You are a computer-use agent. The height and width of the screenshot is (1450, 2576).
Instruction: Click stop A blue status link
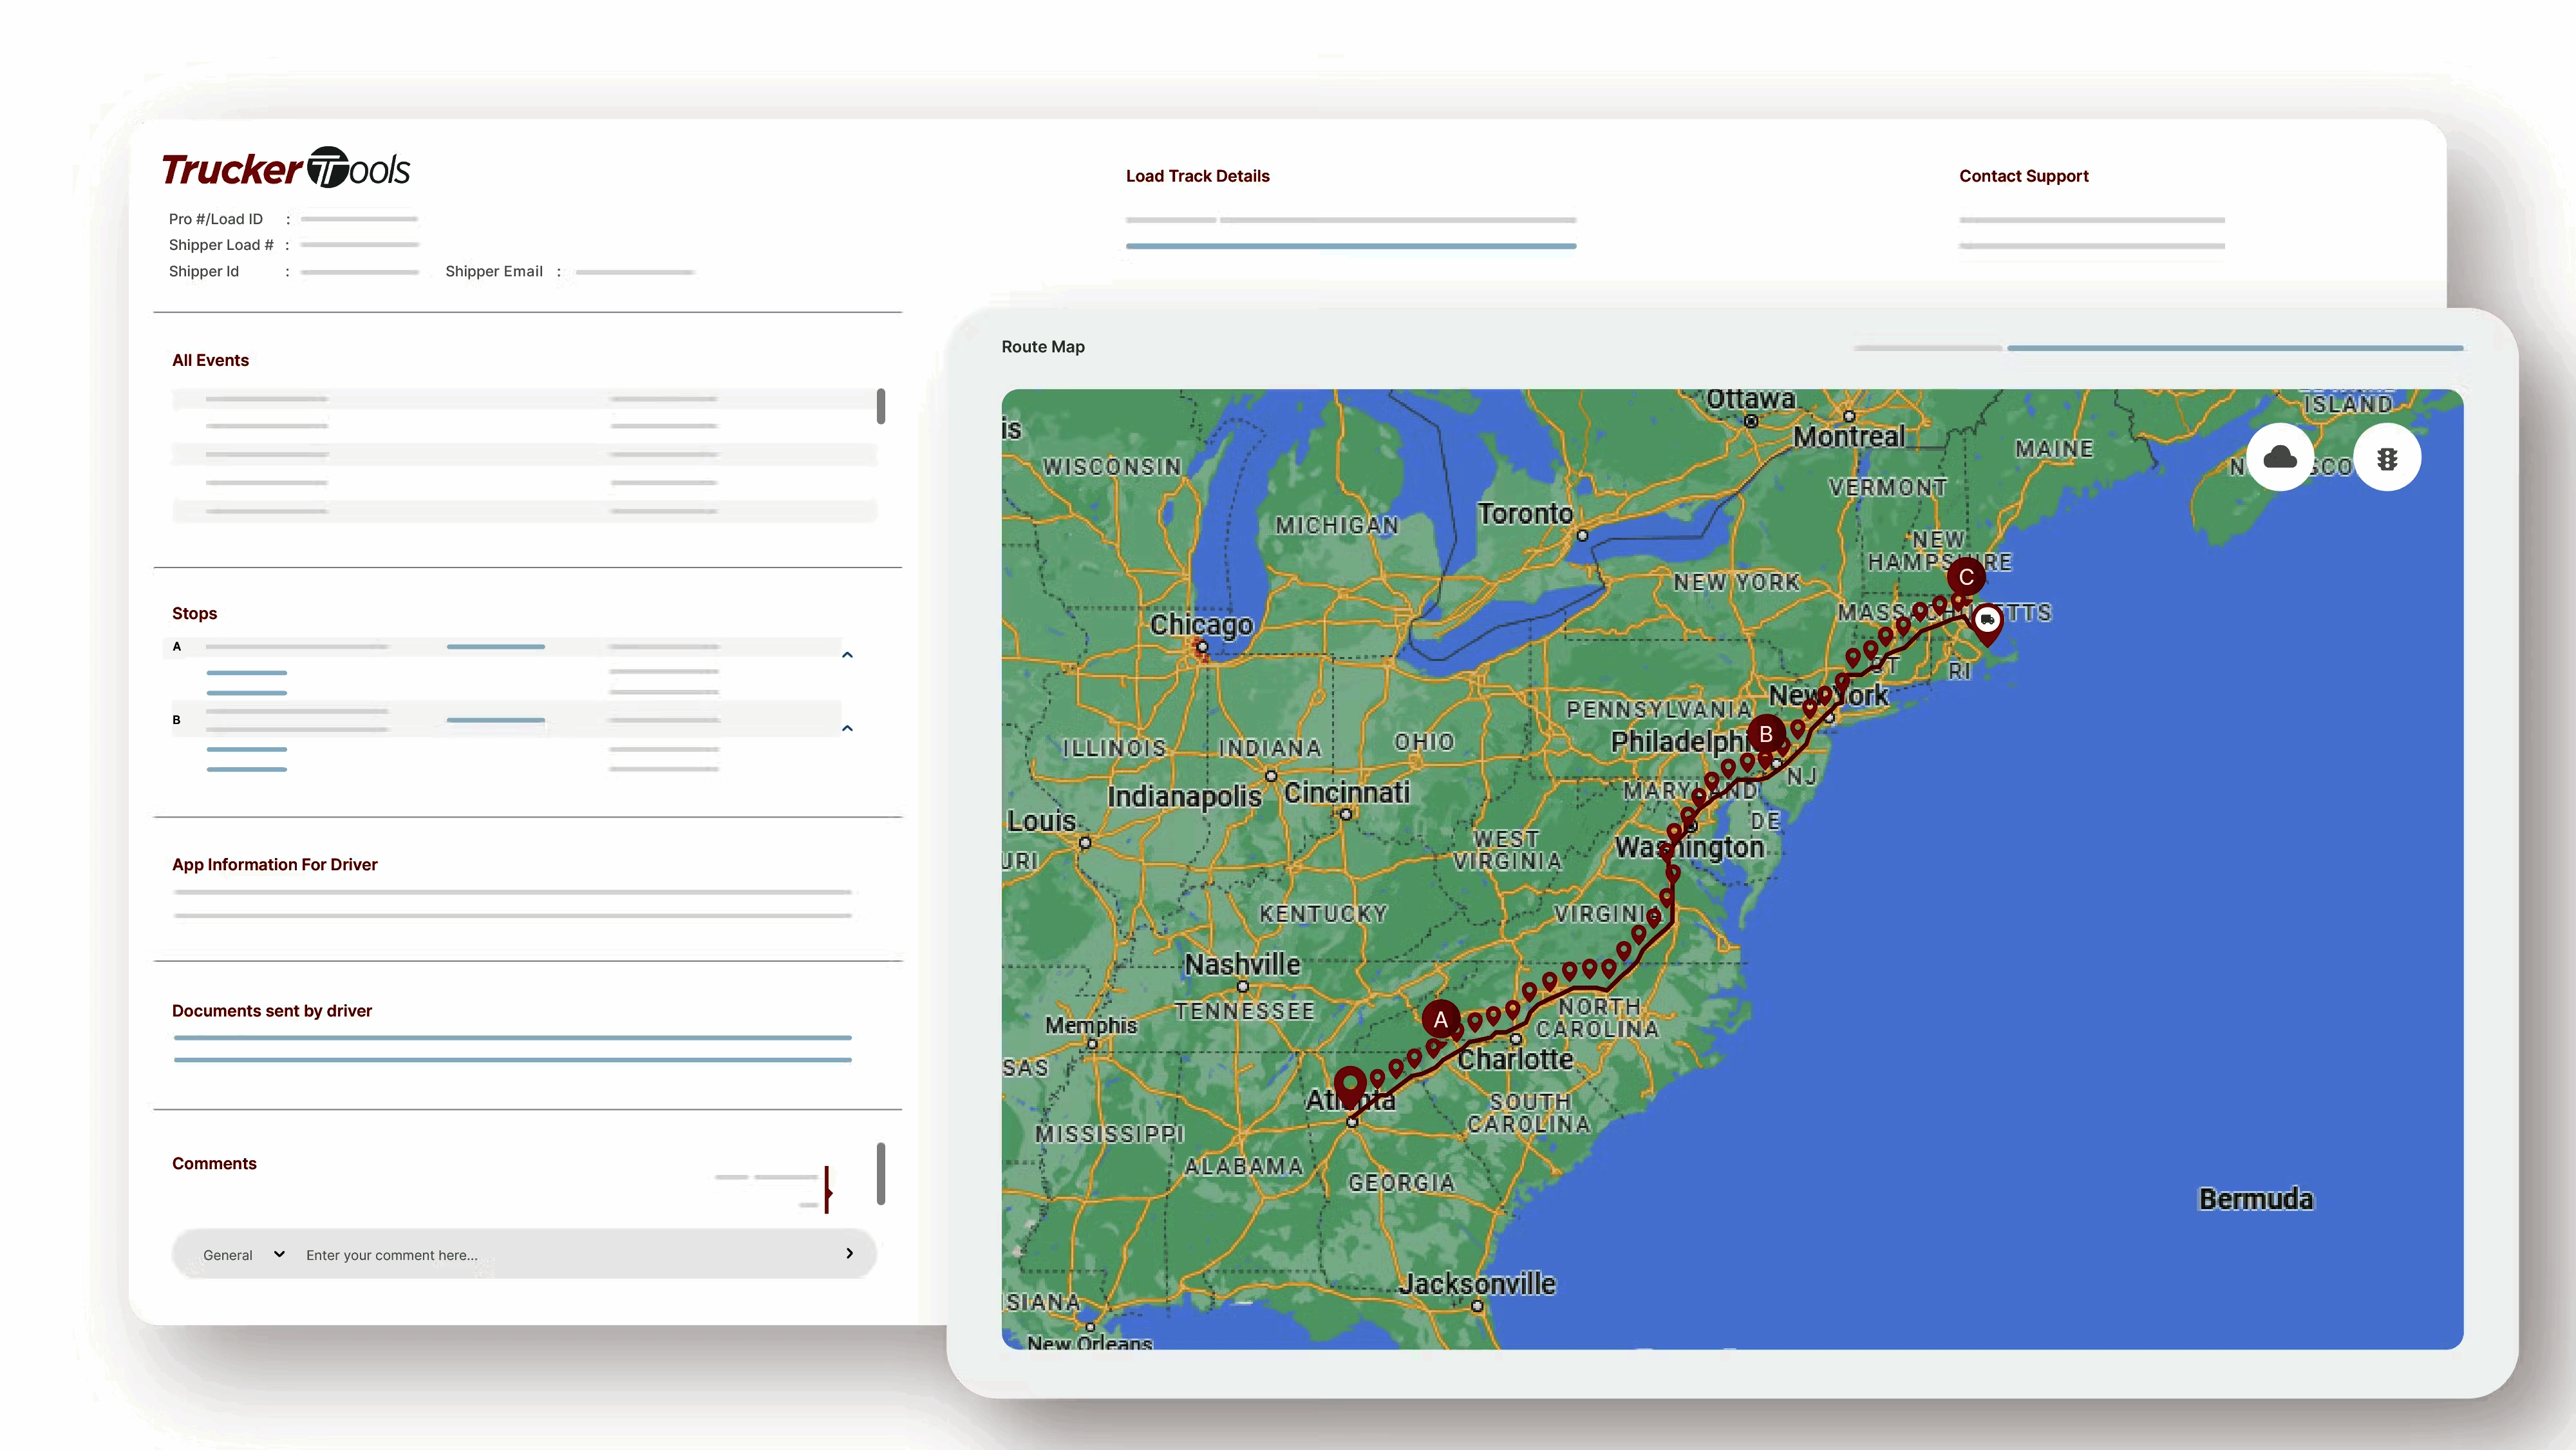(495, 647)
